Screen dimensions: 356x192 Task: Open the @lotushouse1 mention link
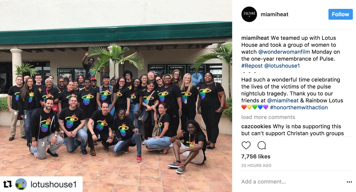pyautogui.click(x=282, y=66)
